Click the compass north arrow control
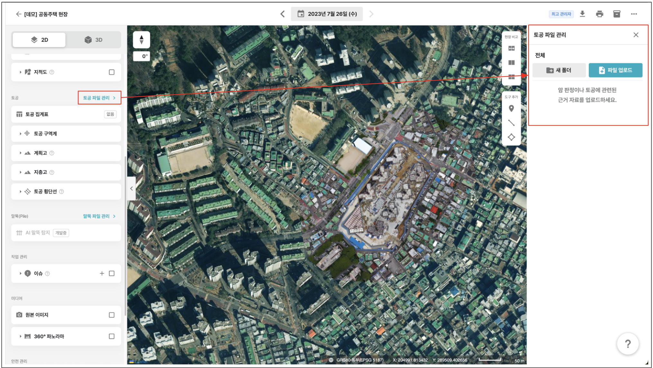This screenshot has width=653, height=368. point(141,40)
